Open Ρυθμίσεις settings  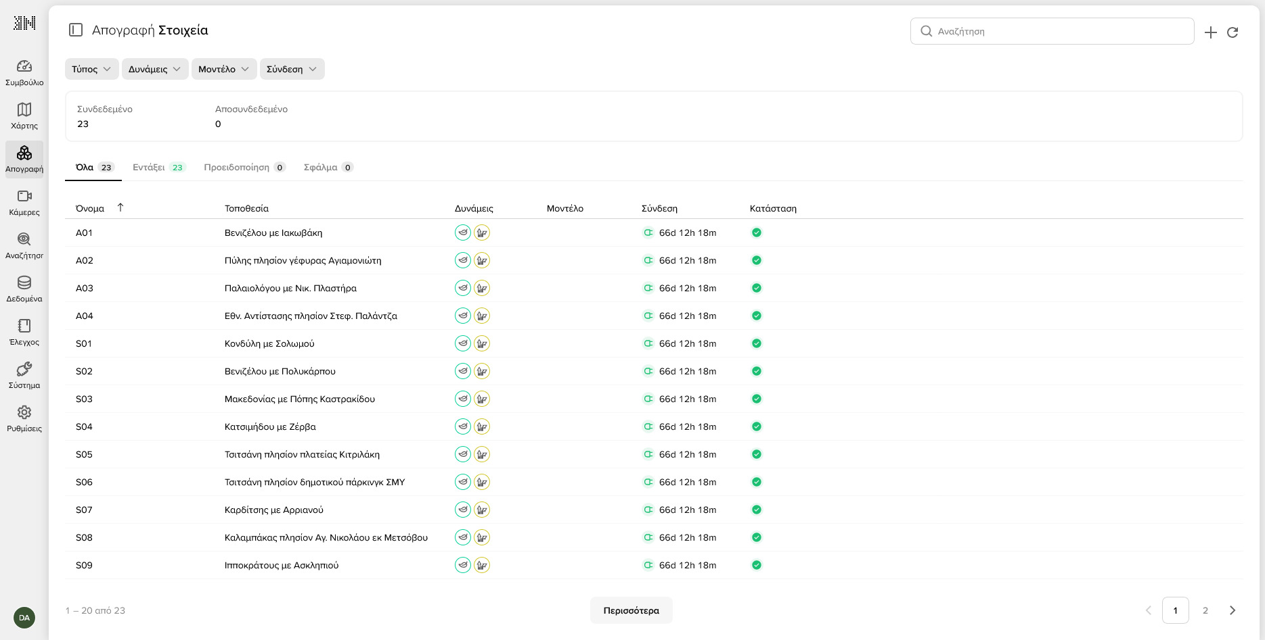[x=24, y=419]
